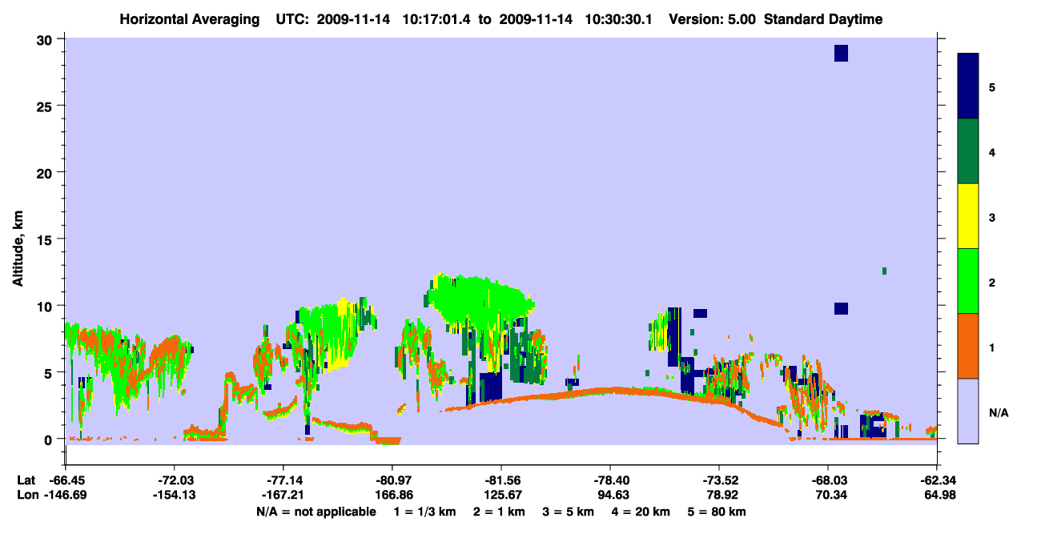
Task: Click the dark green level 4 colorbar segment
Action: click(x=968, y=151)
